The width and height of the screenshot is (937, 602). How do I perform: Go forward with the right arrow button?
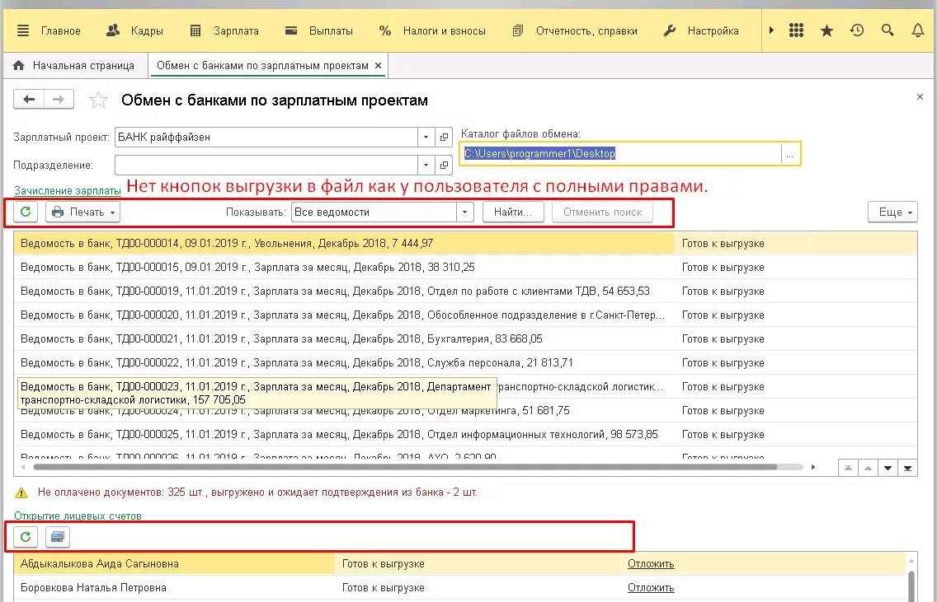59,99
